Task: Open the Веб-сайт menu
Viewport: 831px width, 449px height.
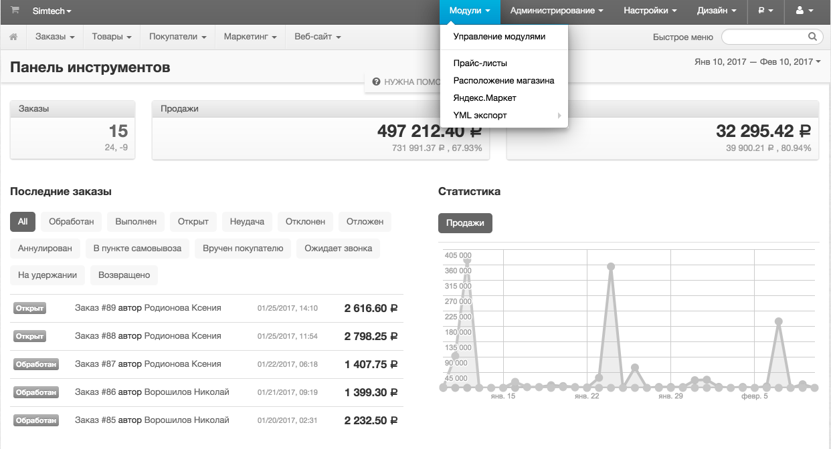Action: tap(318, 37)
